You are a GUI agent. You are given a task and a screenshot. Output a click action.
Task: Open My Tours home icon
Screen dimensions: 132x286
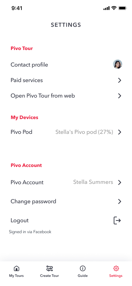click(x=17, y=268)
